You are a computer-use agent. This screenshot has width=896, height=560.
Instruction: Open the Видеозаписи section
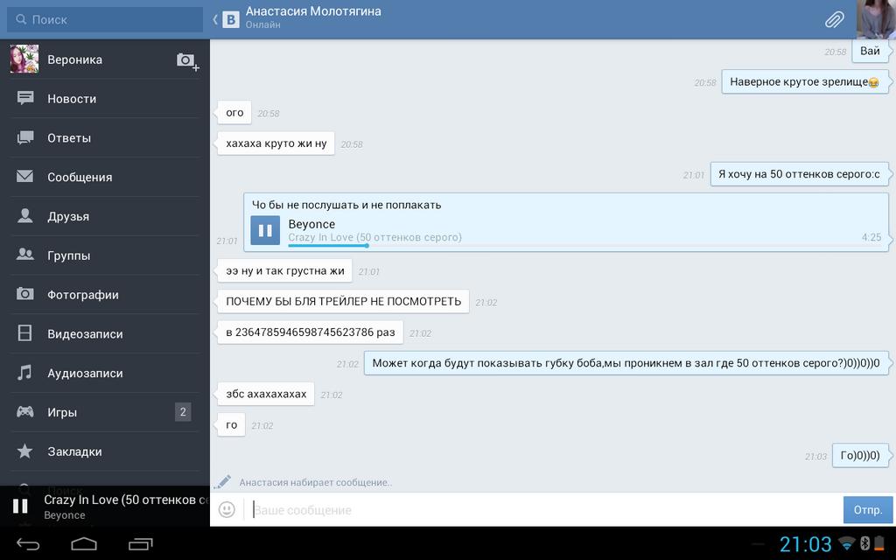point(105,333)
